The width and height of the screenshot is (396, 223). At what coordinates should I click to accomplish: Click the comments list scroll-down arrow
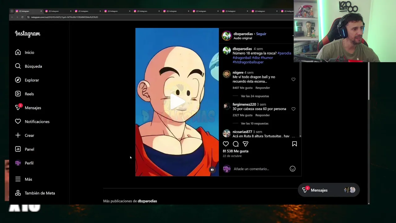tap(300, 136)
